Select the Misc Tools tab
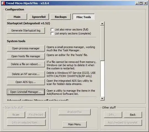 [x=84, y=17]
